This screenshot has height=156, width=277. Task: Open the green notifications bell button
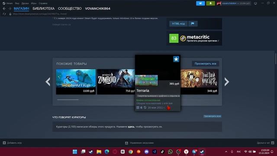point(210,3)
